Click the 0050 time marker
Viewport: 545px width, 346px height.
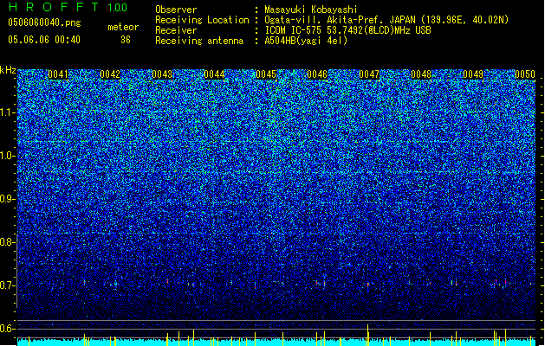[525, 74]
